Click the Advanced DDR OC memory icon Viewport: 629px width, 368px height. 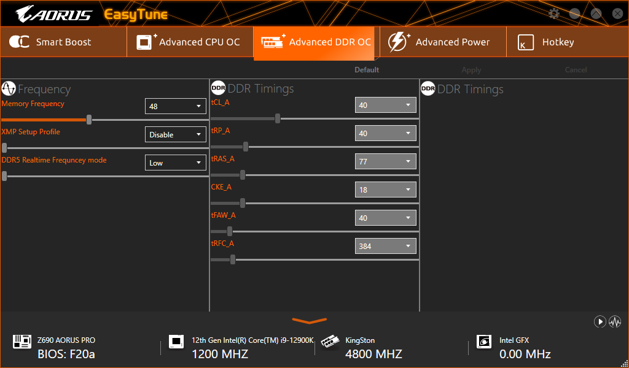click(273, 41)
